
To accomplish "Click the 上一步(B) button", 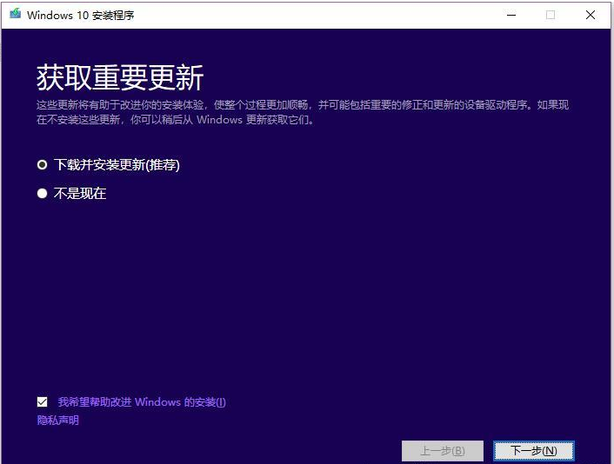I will click(443, 451).
